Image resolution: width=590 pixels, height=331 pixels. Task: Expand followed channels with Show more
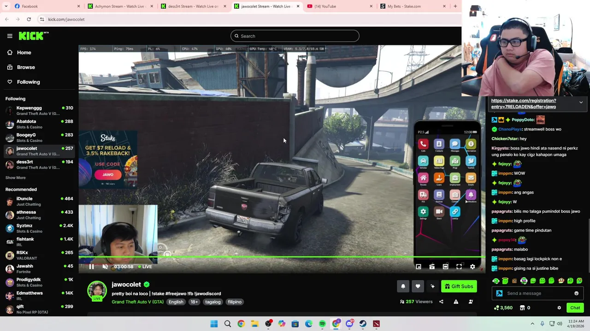[x=15, y=177]
